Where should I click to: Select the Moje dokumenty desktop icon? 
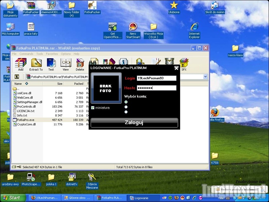coord(11,9)
